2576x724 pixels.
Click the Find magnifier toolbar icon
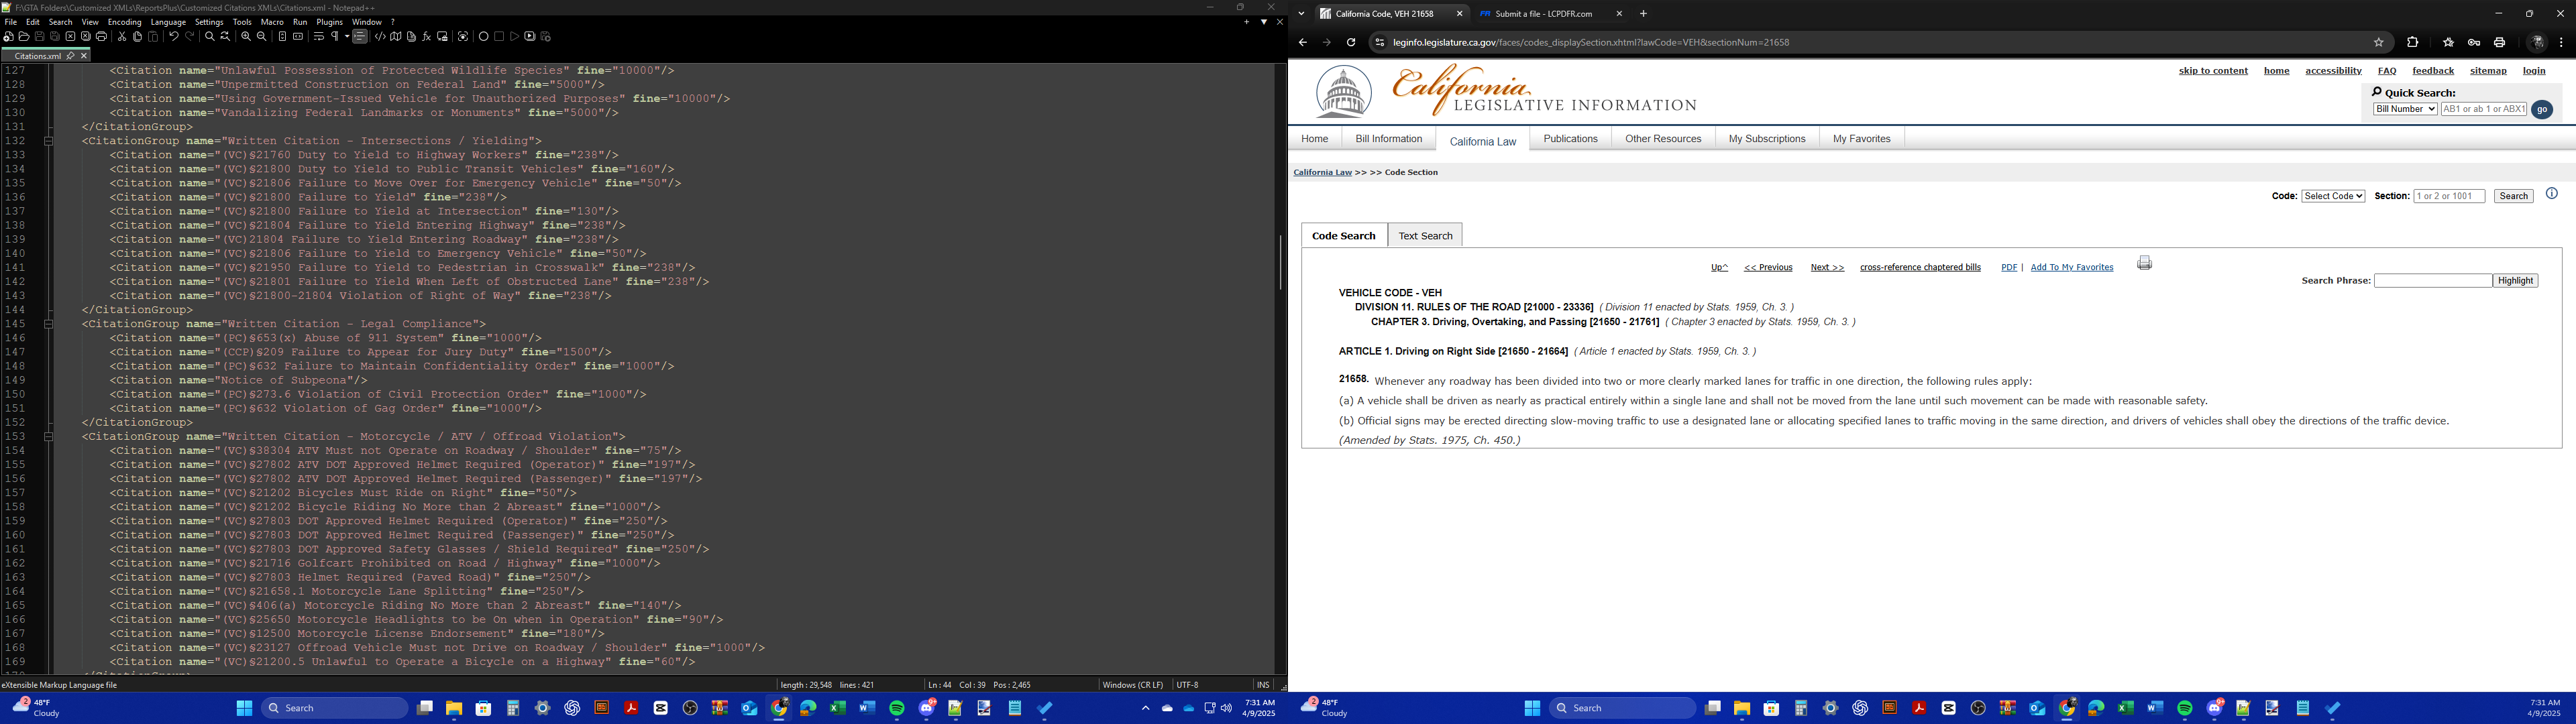(209, 37)
